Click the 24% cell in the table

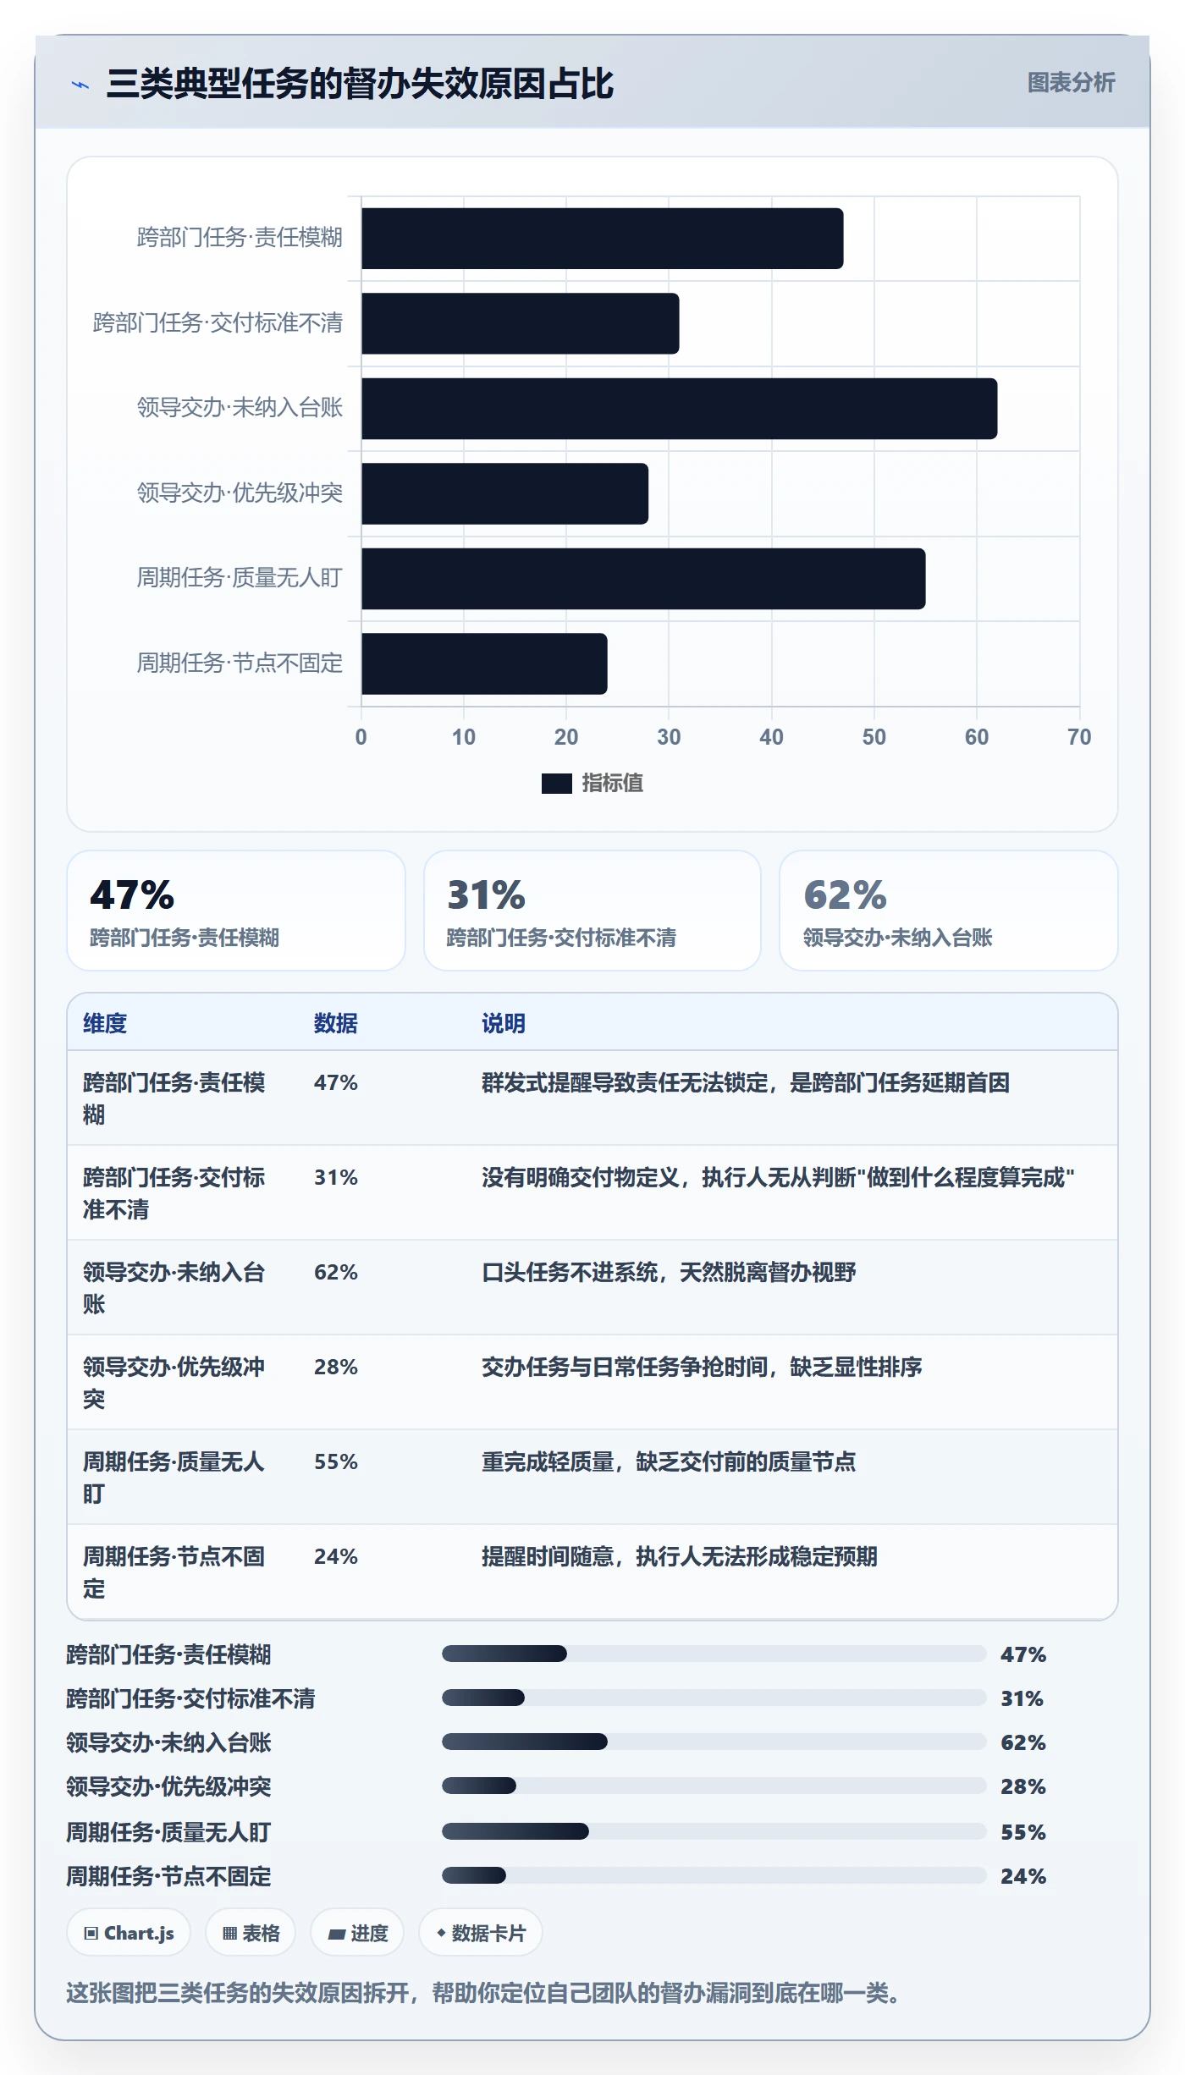(x=336, y=1556)
